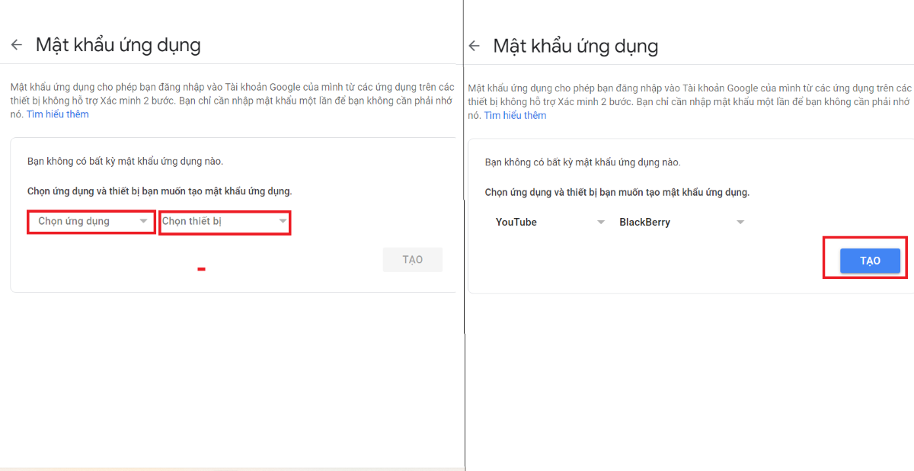Screen dimensions: 914x471
Task: Click the dropdown arrow in "Chọn ứng dụng" selector
Action: pos(145,221)
